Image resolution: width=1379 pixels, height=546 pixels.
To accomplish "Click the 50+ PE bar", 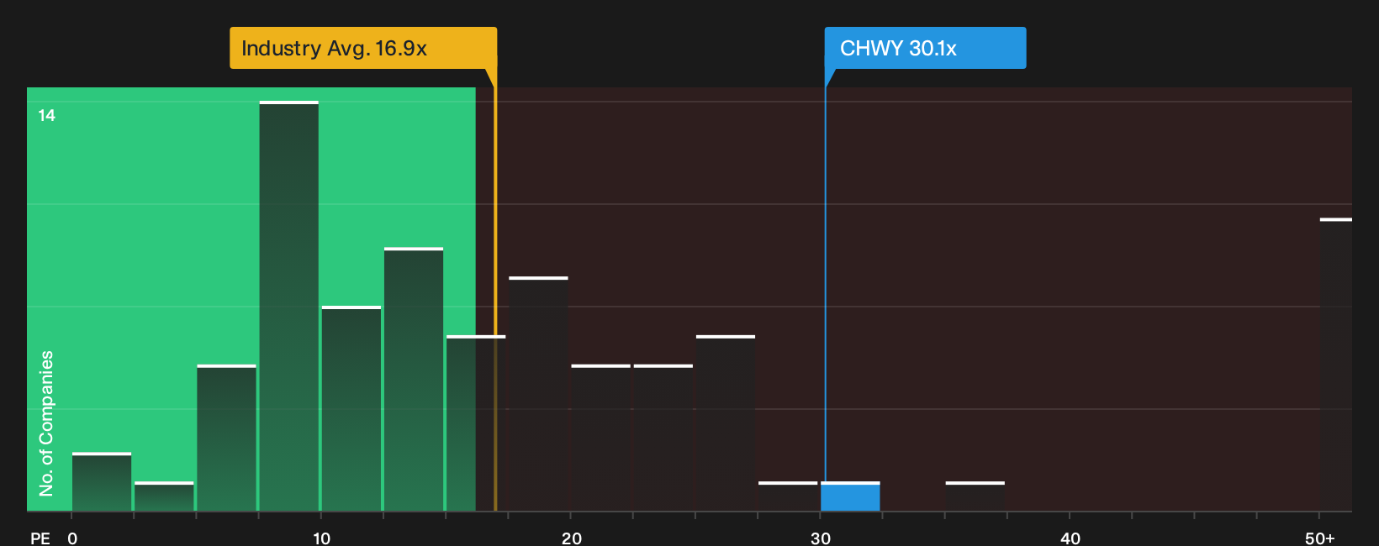I will 1336,365.
